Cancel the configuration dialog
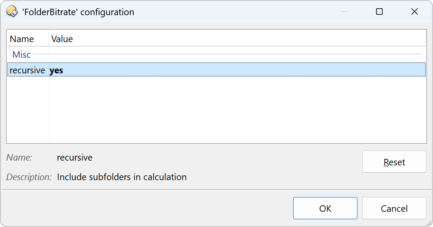Viewport: 433px width, 227px height. pyautogui.click(x=394, y=208)
